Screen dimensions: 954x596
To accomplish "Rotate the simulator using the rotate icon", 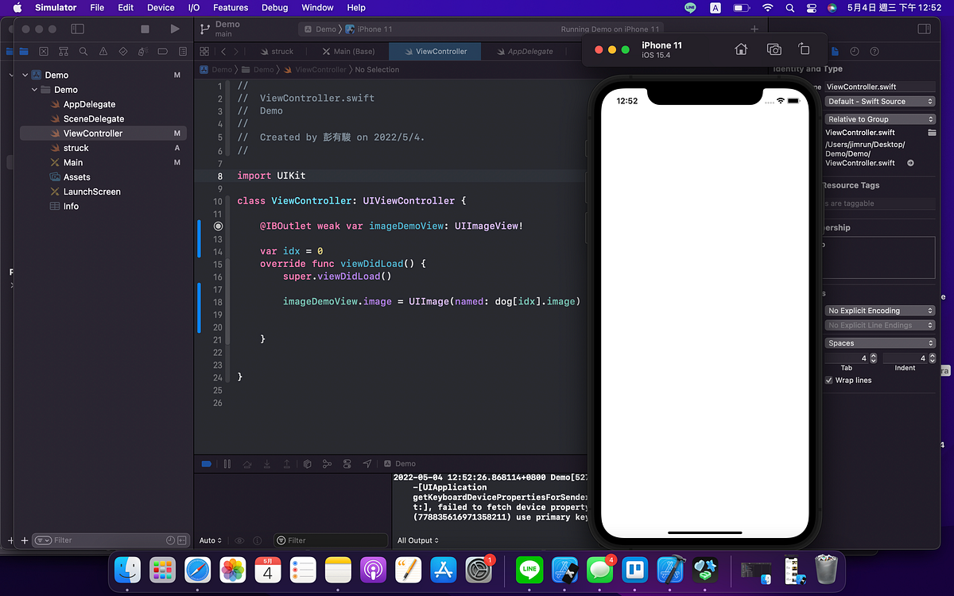I will tap(804, 49).
